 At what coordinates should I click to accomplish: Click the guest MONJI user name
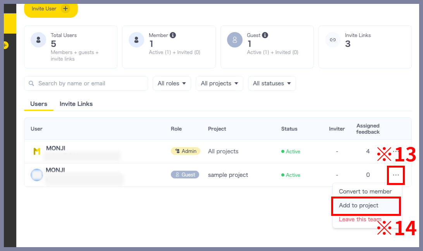tap(55, 170)
